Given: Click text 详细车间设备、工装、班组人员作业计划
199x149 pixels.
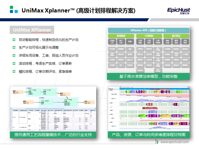Looking at the screenshot, I should point(48,56).
